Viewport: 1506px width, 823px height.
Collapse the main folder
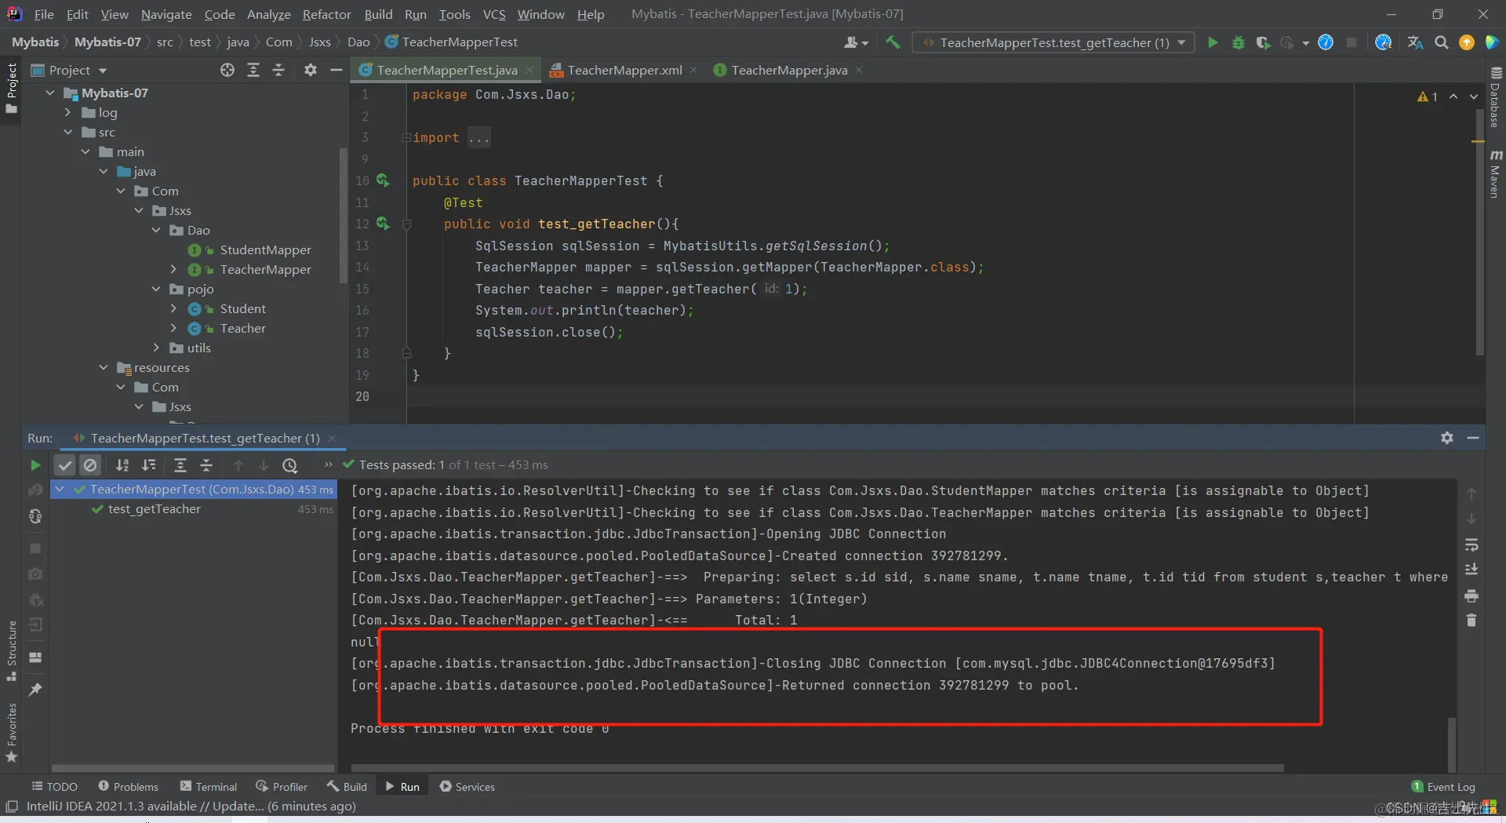[85, 151]
